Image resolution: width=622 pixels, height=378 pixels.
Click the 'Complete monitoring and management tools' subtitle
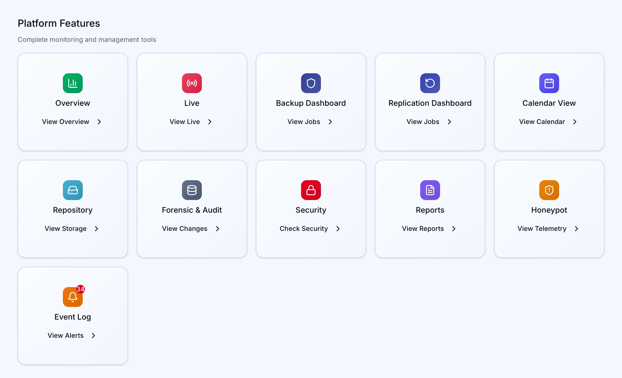tap(87, 40)
